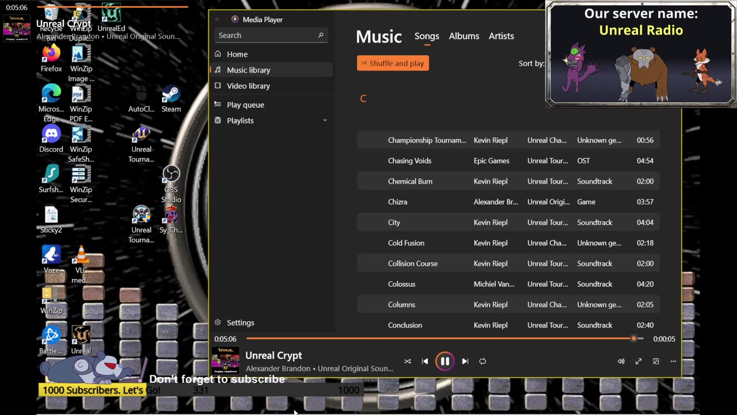Switch to the Artists tab

click(x=502, y=36)
